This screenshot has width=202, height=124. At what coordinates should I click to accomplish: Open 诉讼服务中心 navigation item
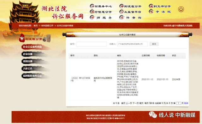(101, 6)
